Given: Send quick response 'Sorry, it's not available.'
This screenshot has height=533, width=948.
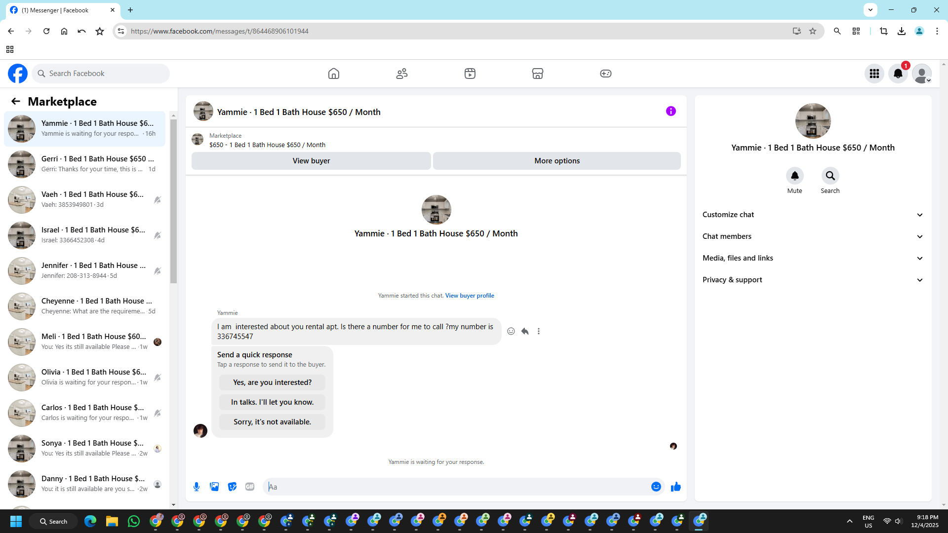Looking at the screenshot, I should (x=272, y=422).
